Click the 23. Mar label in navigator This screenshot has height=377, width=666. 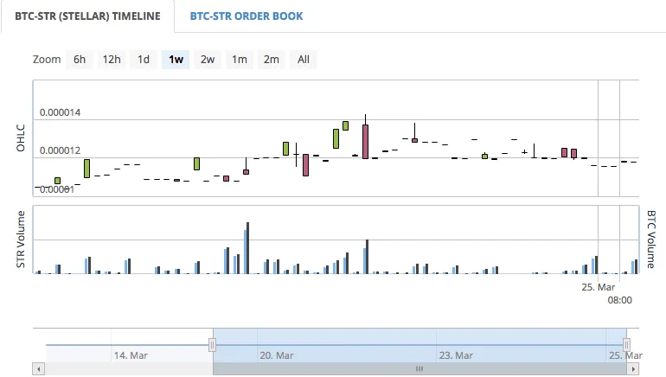[x=456, y=355]
